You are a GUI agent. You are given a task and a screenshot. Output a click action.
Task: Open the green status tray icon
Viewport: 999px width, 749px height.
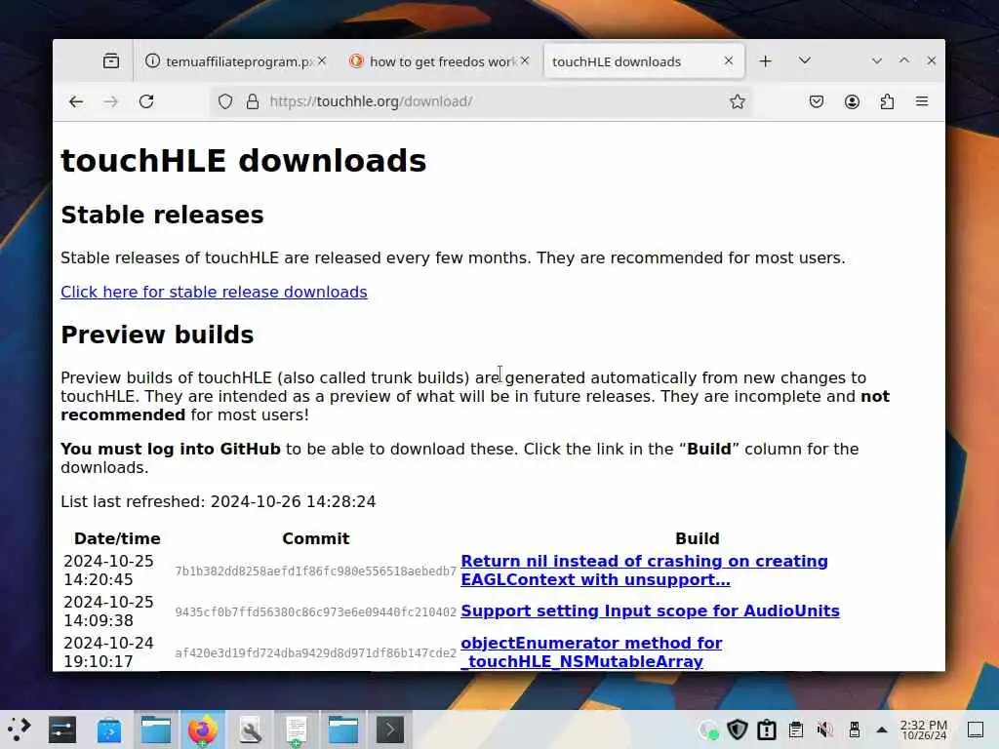coord(708,729)
